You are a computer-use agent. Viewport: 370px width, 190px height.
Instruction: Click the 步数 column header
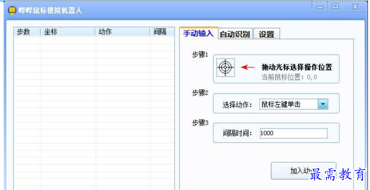click(x=27, y=32)
